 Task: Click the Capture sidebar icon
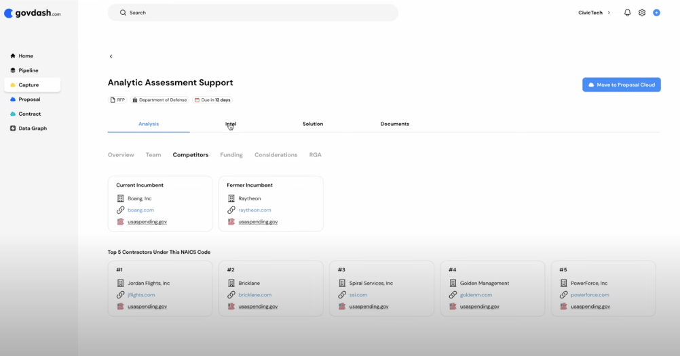pos(13,85)
